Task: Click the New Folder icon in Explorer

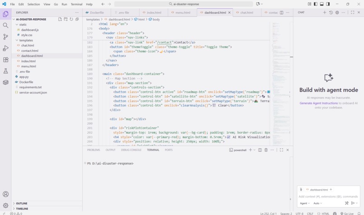Action: tap(65, 19)
